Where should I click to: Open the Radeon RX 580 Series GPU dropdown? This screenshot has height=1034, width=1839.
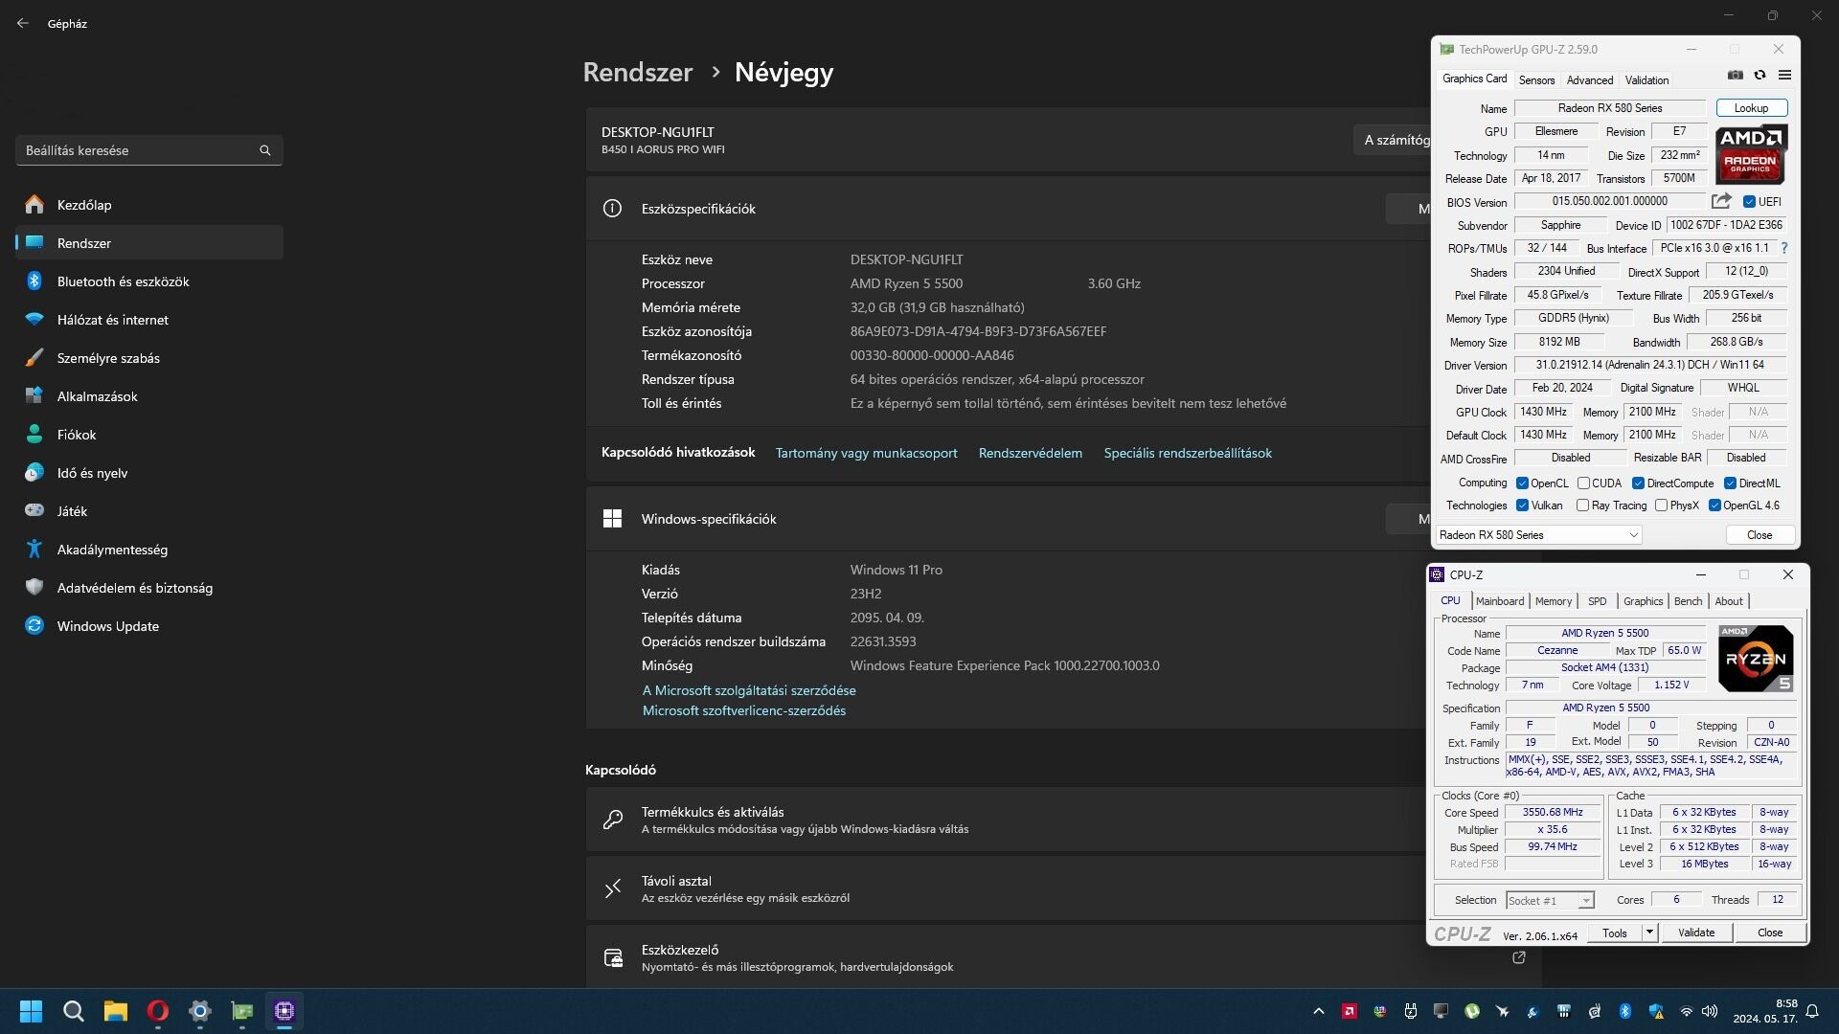pos(1538,535)
